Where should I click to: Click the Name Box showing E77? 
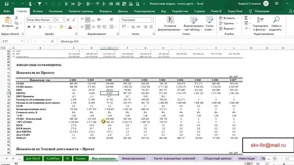pos(11,41)
